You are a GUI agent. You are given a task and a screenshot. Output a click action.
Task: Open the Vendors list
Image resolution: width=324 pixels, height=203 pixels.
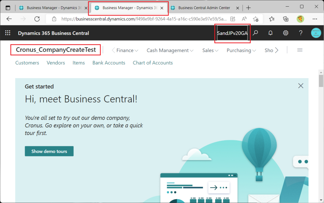click(x=56, y=63)
